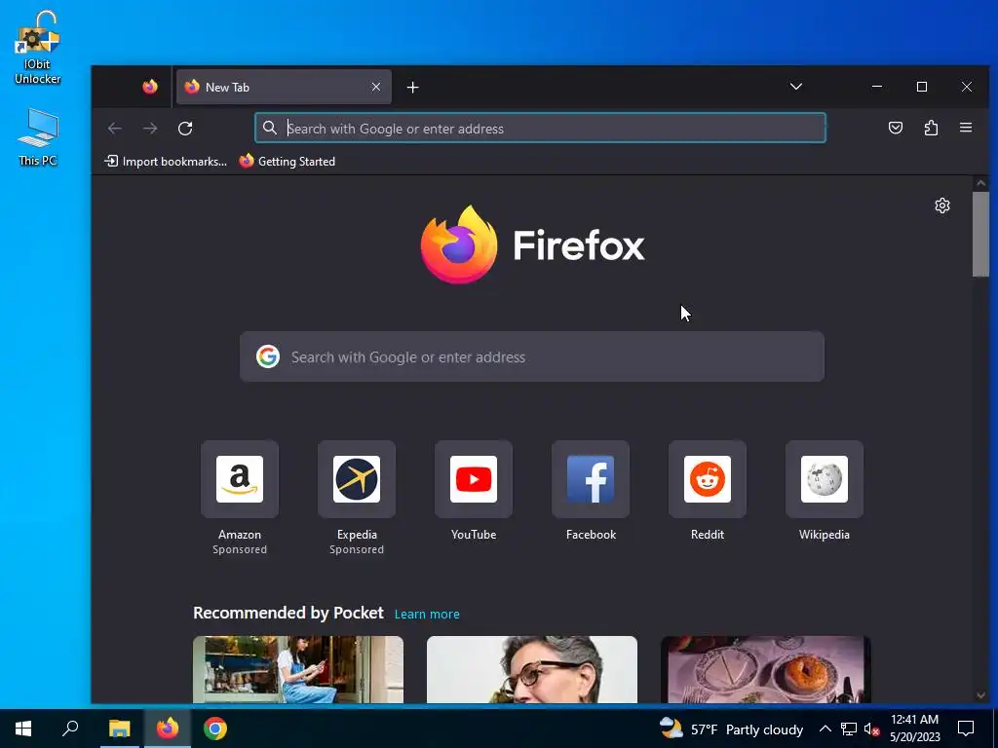This screenshot has height=748, width=998.
Task: Open Save to Pocket toolbar icon
Action: 896,128
